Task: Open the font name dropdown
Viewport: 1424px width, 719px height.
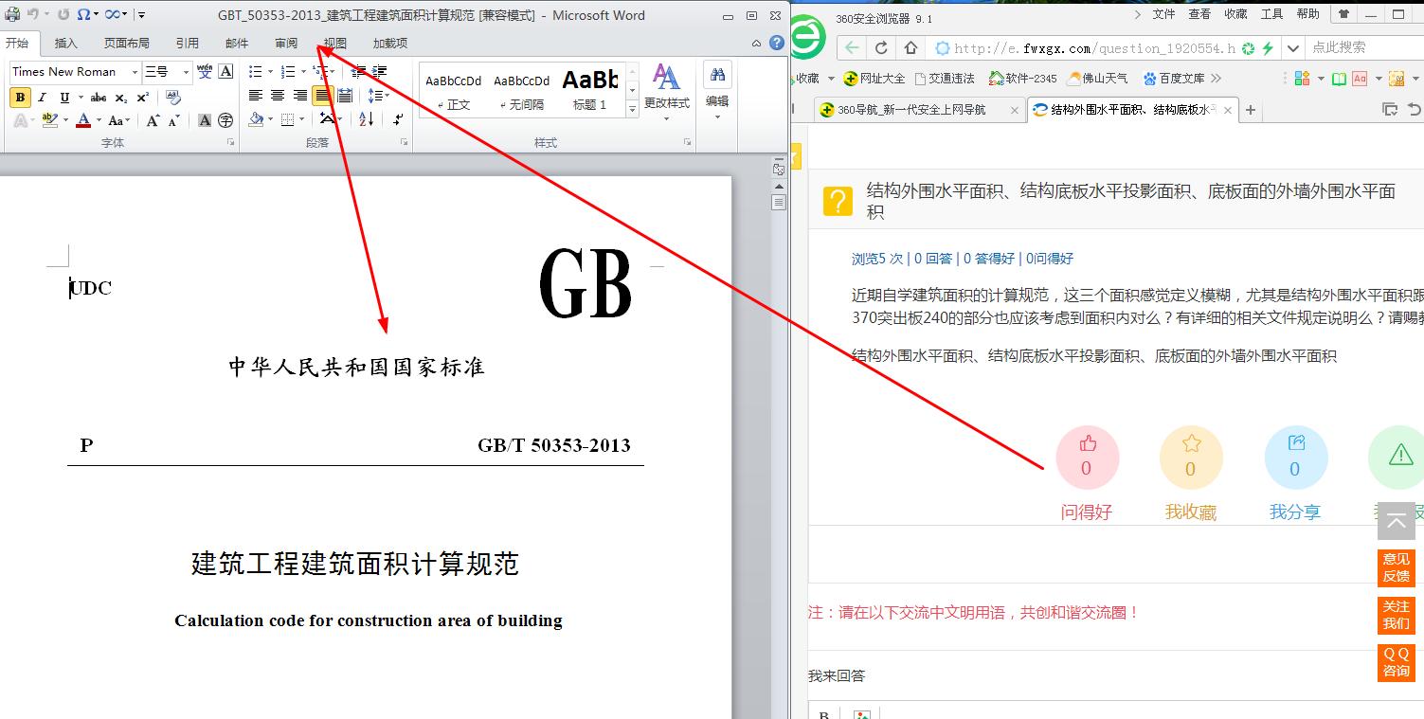Action: (x=135, y=71)
